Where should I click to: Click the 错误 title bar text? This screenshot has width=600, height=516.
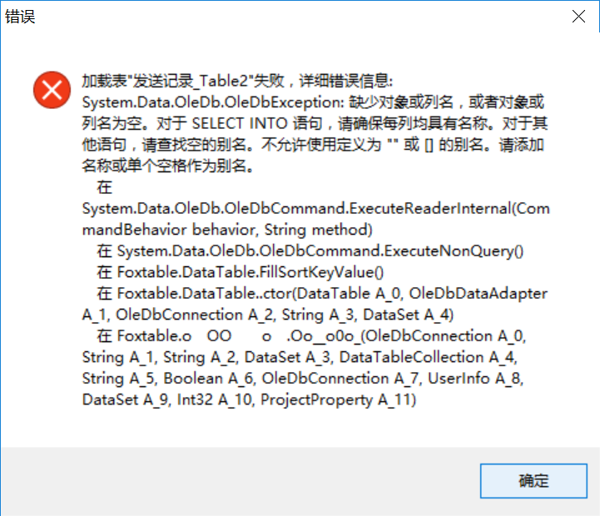click(20, 17)
